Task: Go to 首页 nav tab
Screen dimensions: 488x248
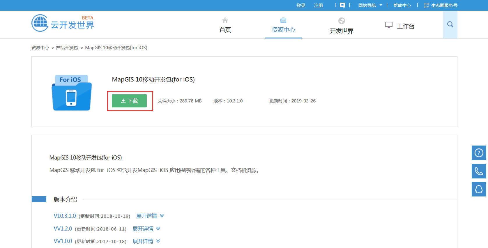Action: tap(225, 30)
